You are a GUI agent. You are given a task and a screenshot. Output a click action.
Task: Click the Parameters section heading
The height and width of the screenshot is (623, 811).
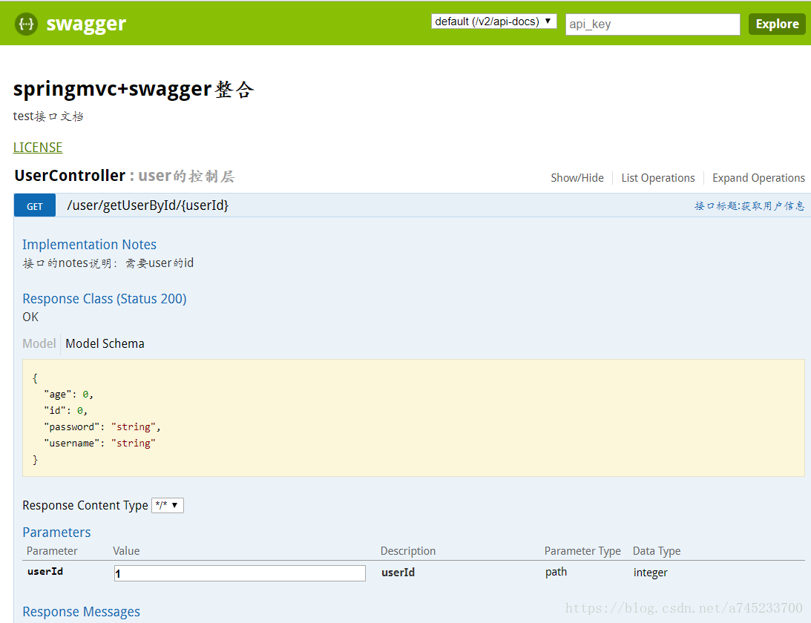click(56, 532)
